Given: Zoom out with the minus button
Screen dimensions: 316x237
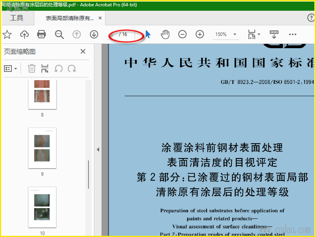Looking at the screenshot, I should tap(182, 34).
